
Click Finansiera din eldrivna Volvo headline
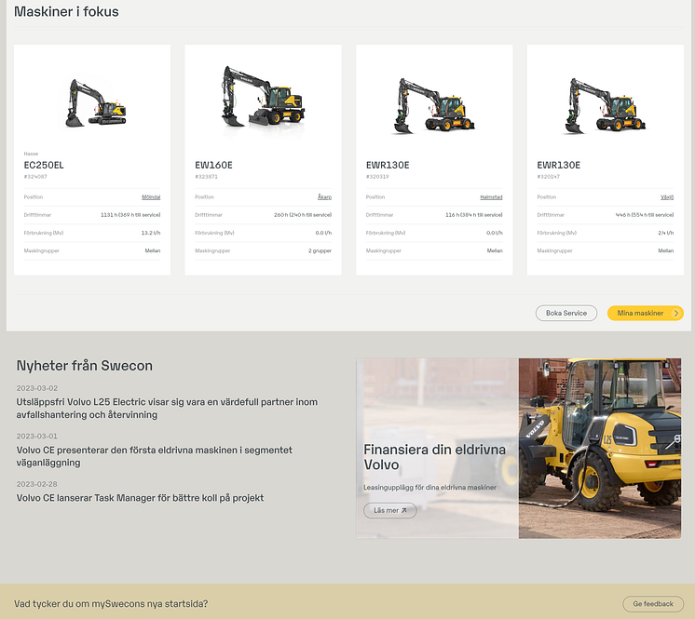point(434,457)
